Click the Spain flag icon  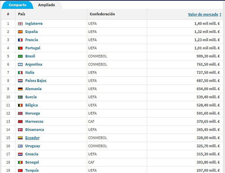(20, 32)
